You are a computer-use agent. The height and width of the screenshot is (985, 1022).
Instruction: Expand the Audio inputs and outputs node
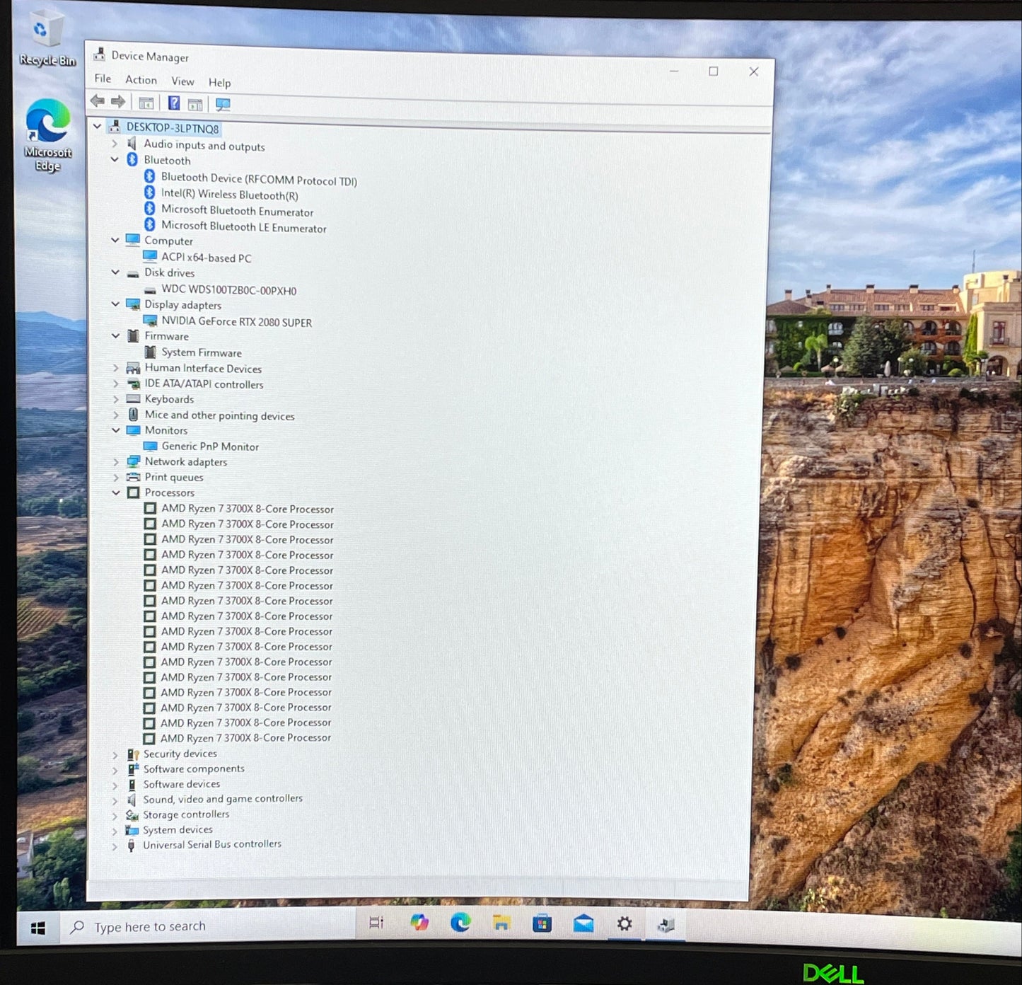point(115,144)
